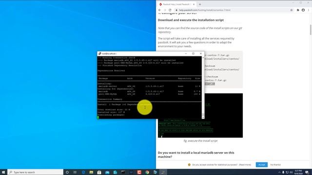Click the "fig. execute the install script" caption
This screenshot has height=175, width=312.
(x=200, y=140)
